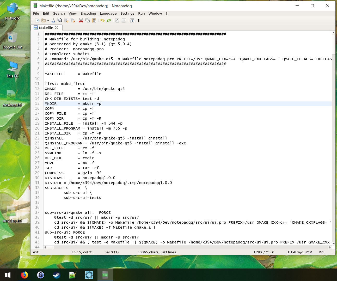Open the Search menu
The height and width of the screenshot is (281, 337).
[x=59, y=13]
